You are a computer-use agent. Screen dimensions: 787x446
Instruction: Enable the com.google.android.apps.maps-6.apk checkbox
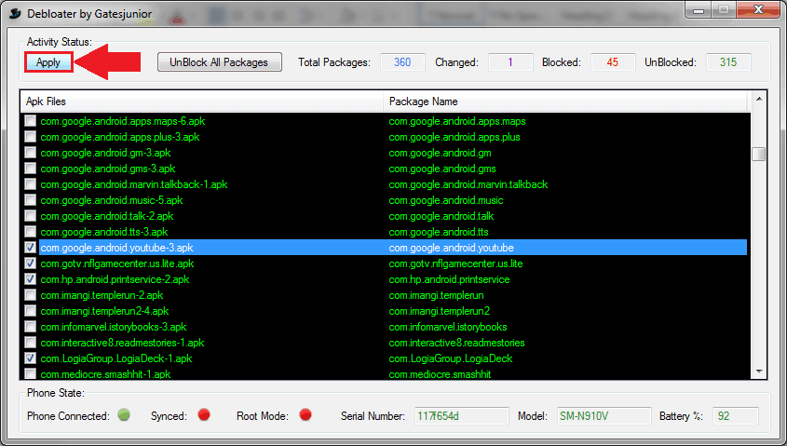[31, 121]
